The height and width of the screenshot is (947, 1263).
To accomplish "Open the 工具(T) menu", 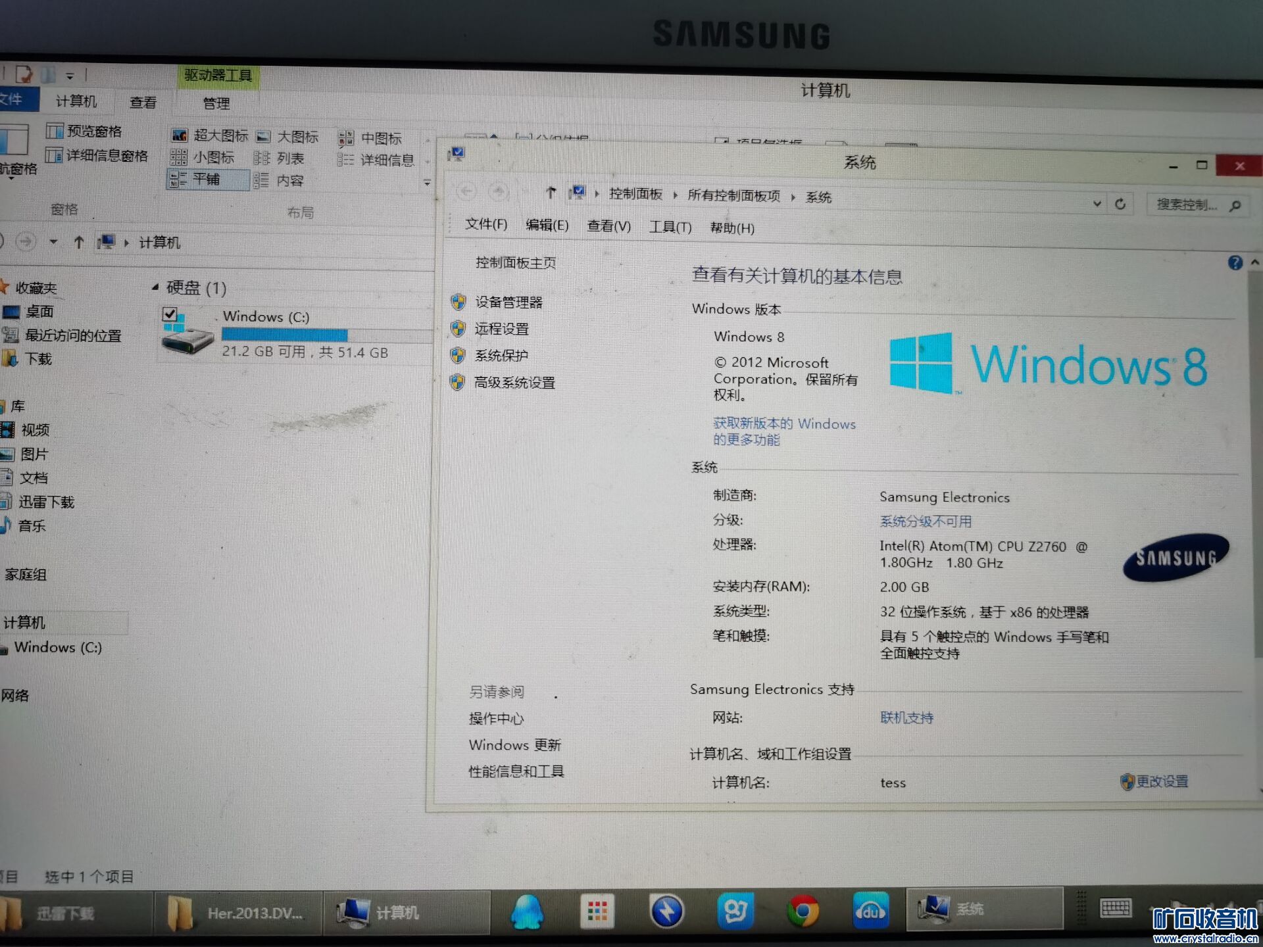I will coord(670,227).
